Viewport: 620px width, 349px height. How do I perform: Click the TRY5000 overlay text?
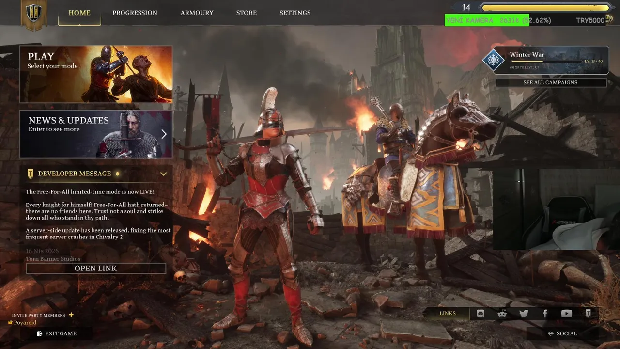(590, 20)
